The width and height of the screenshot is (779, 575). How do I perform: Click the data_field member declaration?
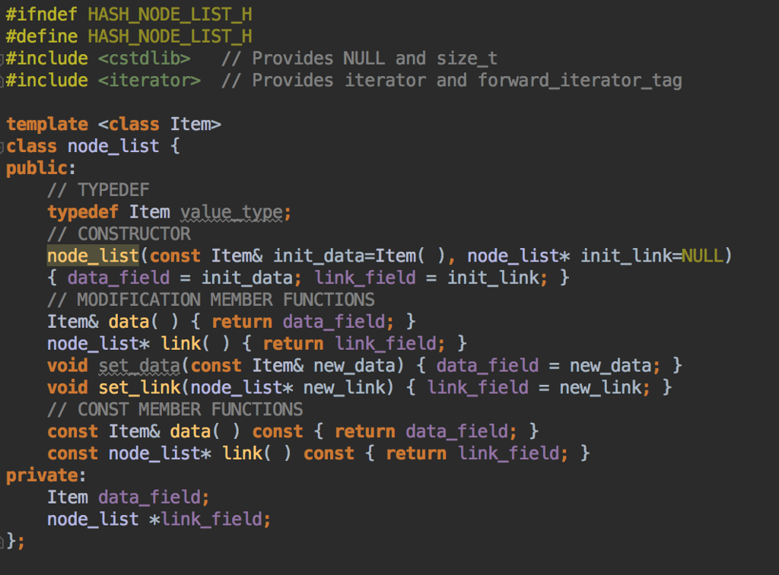(152, 497)
